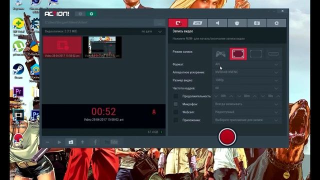
Task: Open the recordings folder in Explorer
Action: 71,142
